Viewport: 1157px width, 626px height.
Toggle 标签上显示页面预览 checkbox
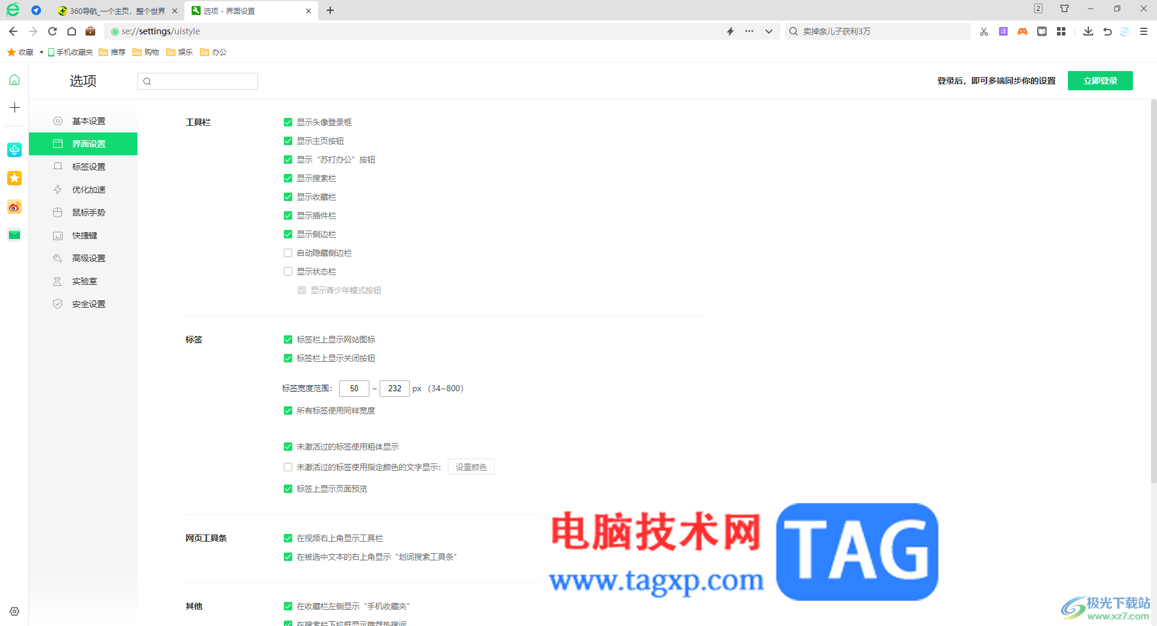[x=288, y=489]
